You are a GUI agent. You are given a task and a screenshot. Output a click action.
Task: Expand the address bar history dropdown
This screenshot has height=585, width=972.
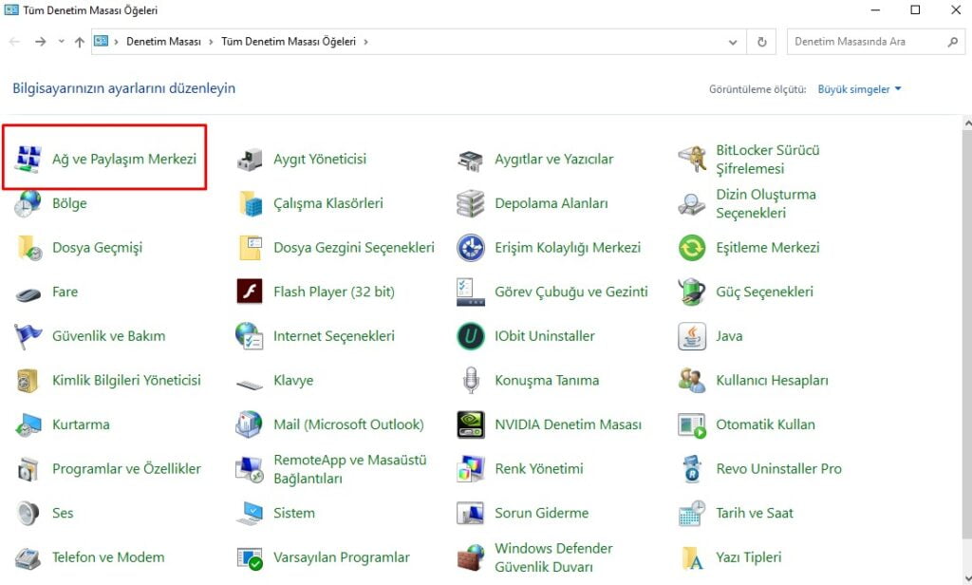733,42
